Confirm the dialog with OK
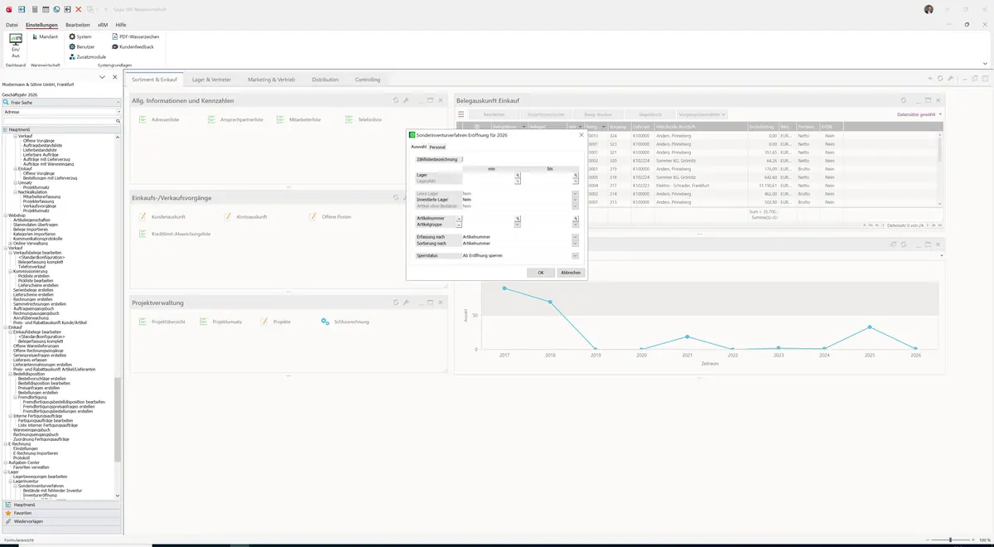 pyautogui.click(x=541, y=272)
